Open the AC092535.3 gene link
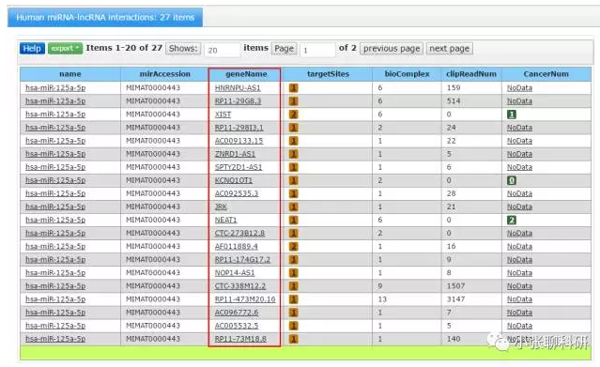The height and width of the screenshot is (367, 600). (x=237, y=193)
